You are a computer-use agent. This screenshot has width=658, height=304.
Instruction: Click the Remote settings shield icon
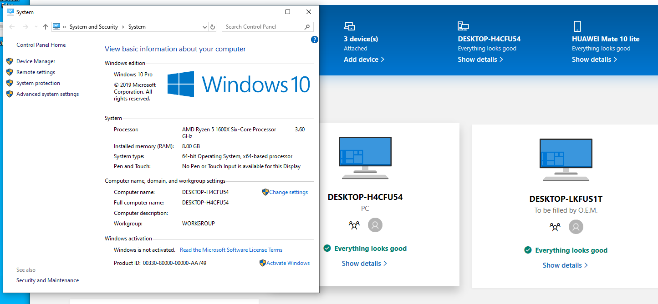click(x=10, y=72)
